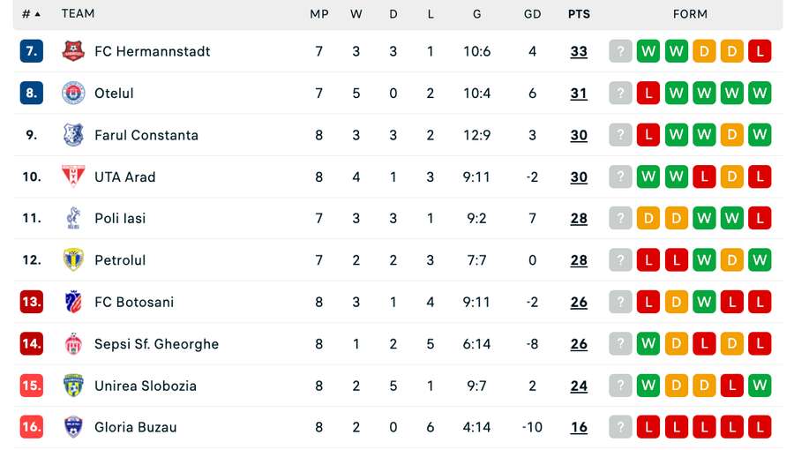
Task: Sort standings by the PTS column header
Action: click(579, 14)
